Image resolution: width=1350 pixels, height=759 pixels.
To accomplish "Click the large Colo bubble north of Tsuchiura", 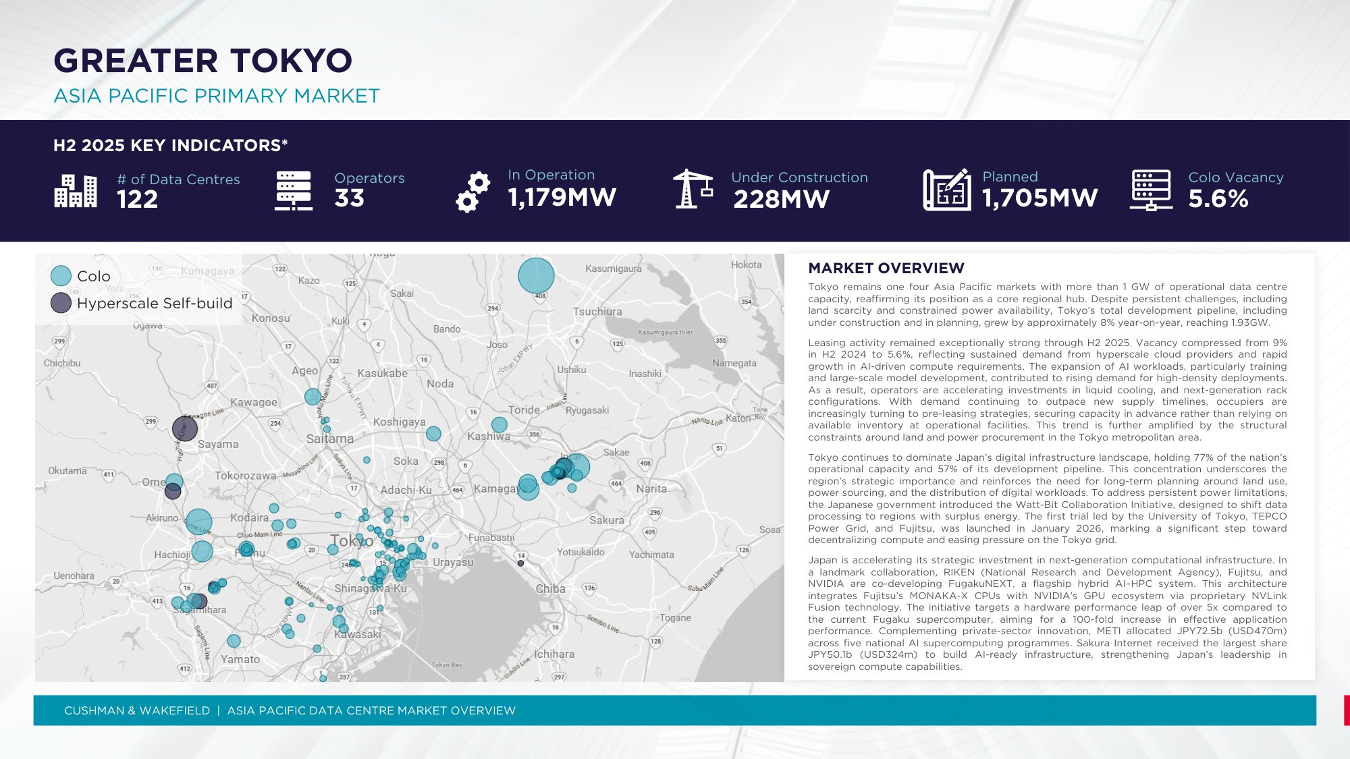I will [536, 276].
